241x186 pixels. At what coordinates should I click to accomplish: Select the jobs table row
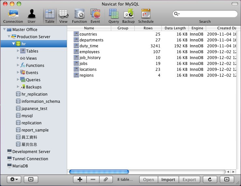(x=152, y=63)
